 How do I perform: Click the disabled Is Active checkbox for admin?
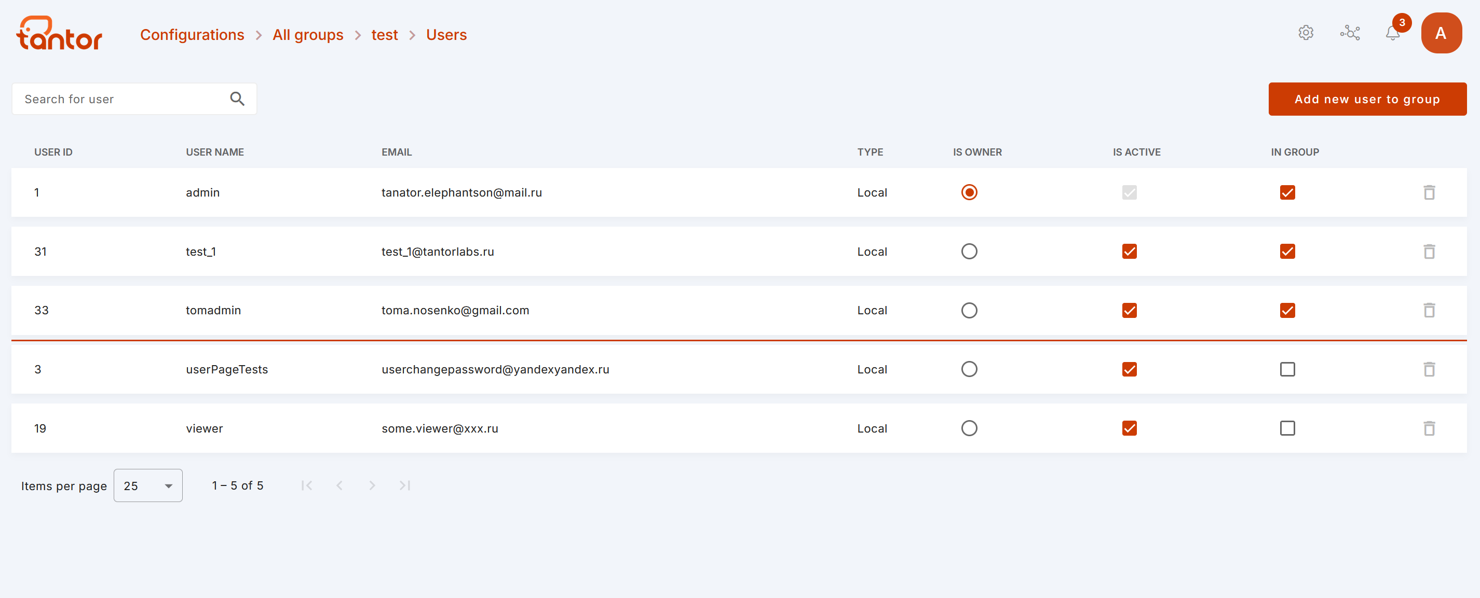tap(1129, 192)
